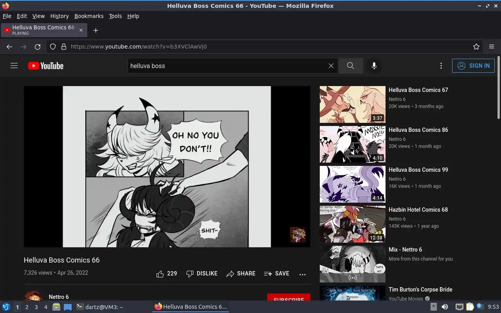Close the Helluva Boss Comics 66 tab
Image resolution: width=501 pixels, height=313 pixels.
(x=81, y=30)
